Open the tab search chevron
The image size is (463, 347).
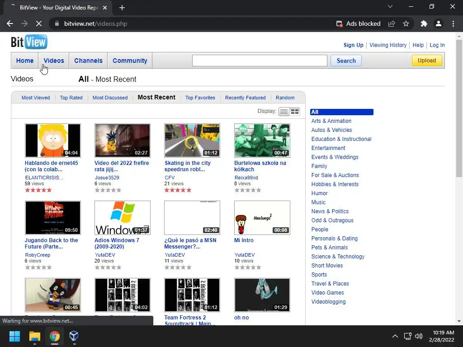click(x=390, y=6)
